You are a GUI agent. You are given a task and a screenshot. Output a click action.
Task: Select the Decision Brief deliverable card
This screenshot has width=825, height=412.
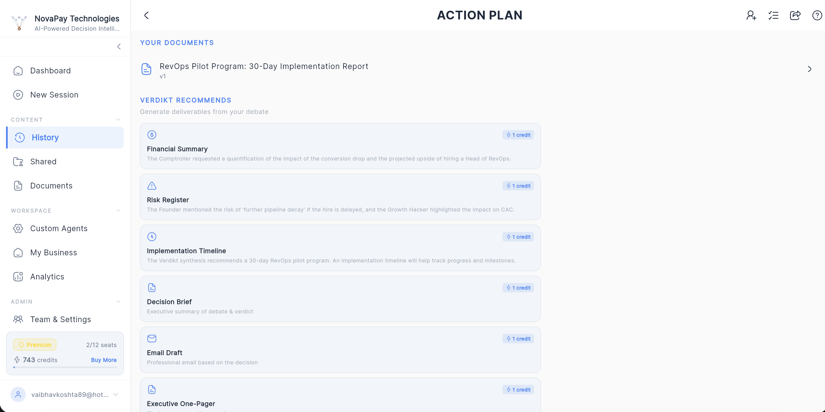point(340,299)
